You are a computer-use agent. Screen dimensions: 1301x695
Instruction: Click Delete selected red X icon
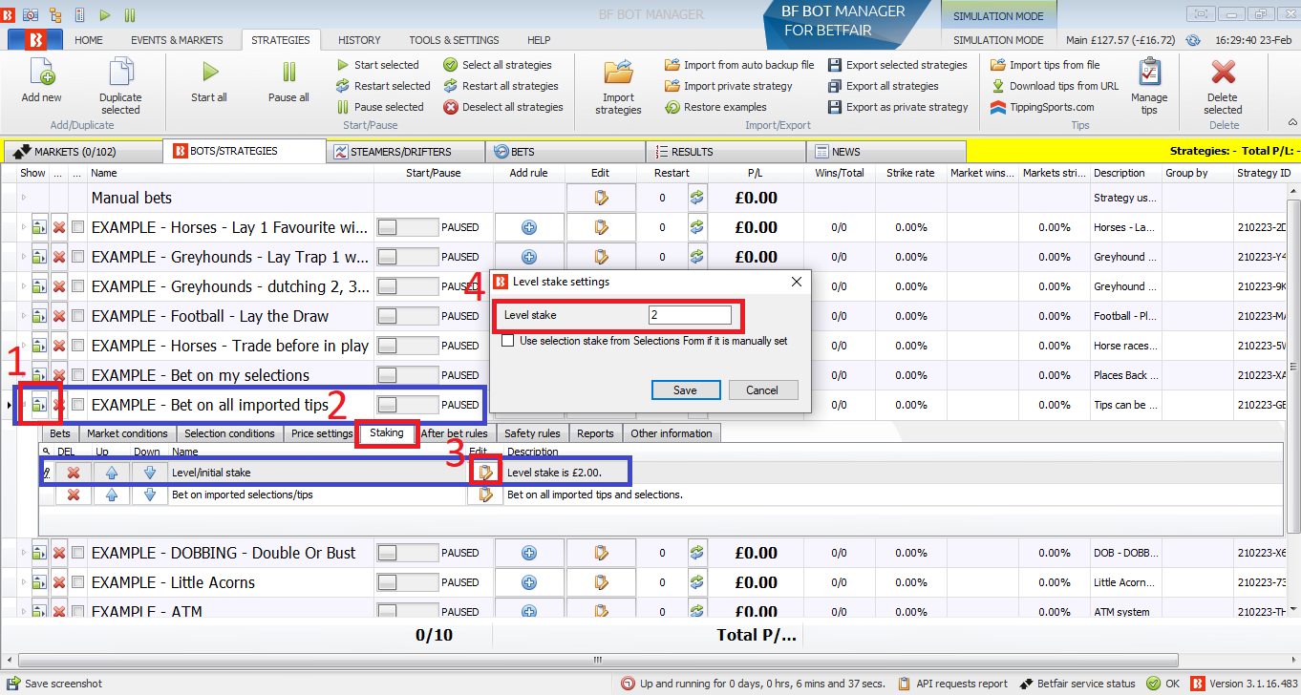tap(1223, 73)
